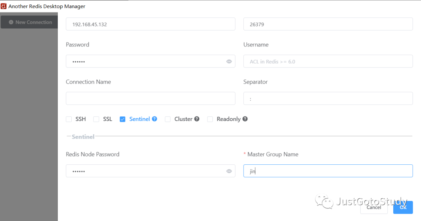
Task: Open the Readonly help question mark icon
Action: (245, 119)
